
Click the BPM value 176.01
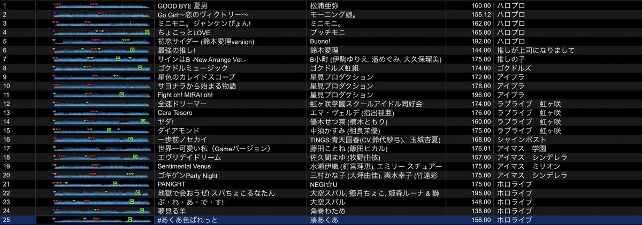pos(480,149)
